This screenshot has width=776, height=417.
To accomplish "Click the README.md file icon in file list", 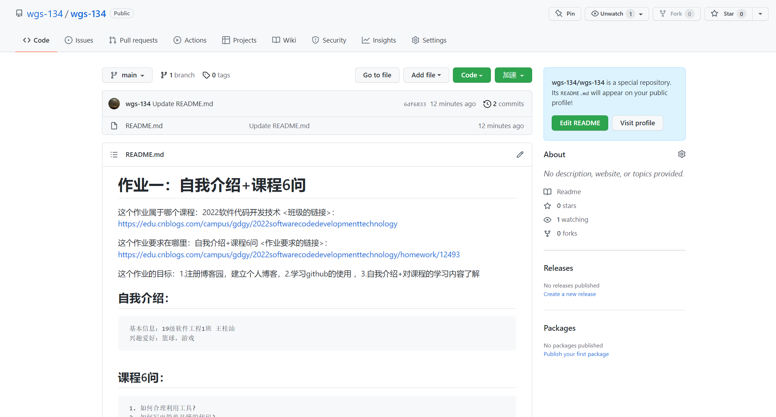I will (x=114, y=126).
